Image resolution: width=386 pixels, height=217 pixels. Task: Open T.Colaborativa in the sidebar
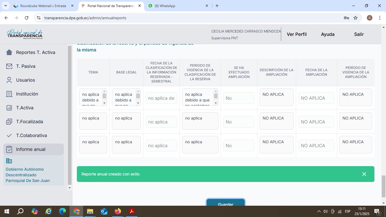[x=31, y=136]
